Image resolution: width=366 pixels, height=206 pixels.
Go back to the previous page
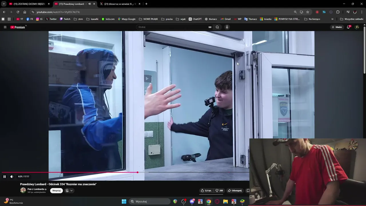point(4,12)
